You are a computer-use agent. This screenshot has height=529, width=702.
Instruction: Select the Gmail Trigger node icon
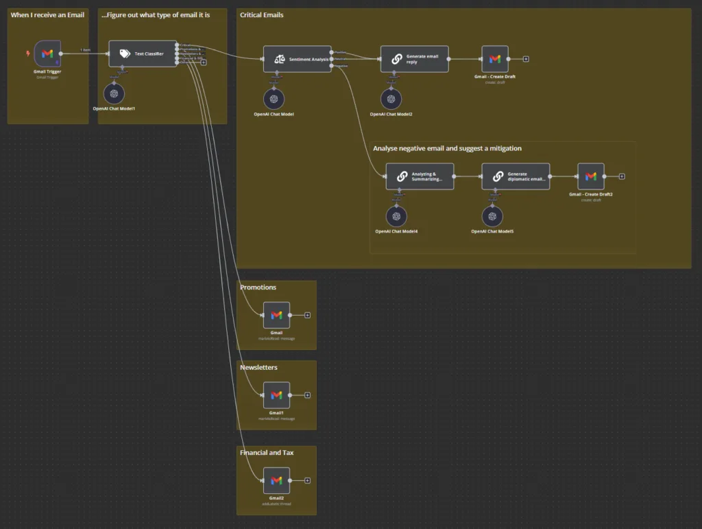(47, 54)
